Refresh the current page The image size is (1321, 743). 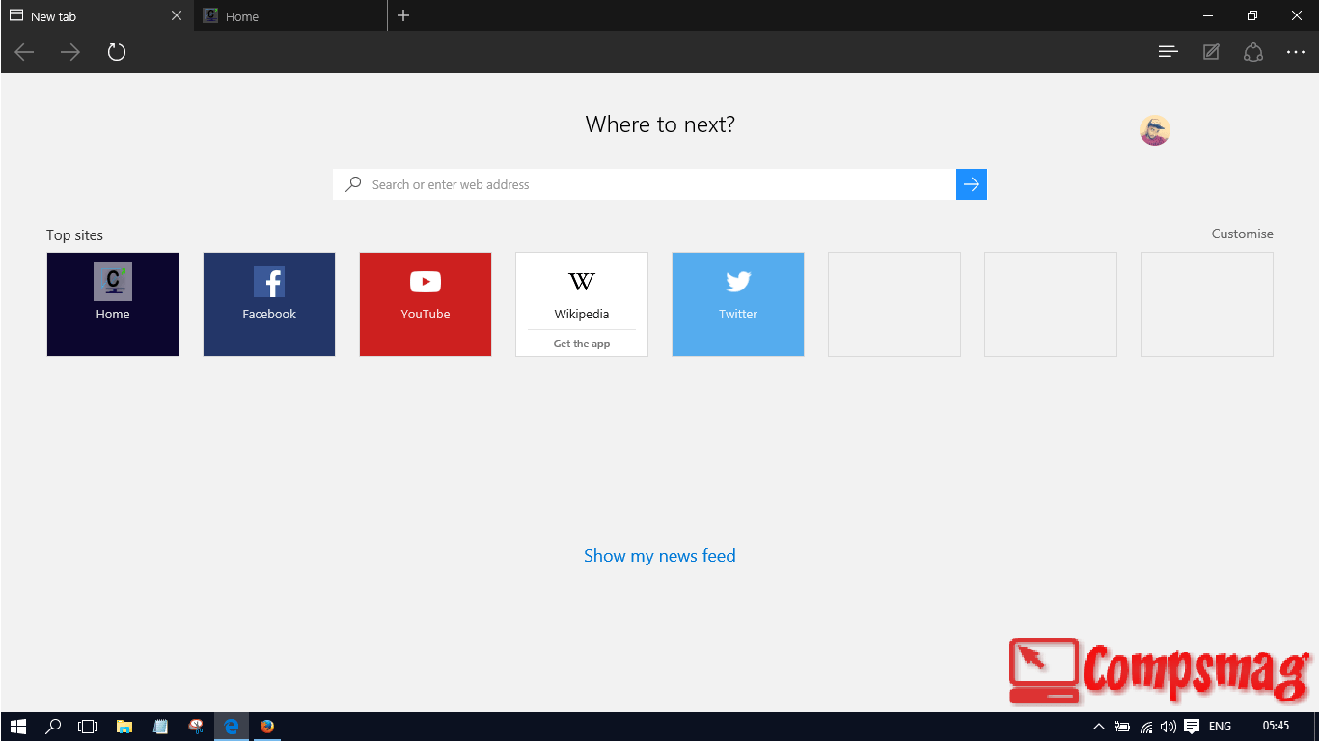(x=117, y=52)
